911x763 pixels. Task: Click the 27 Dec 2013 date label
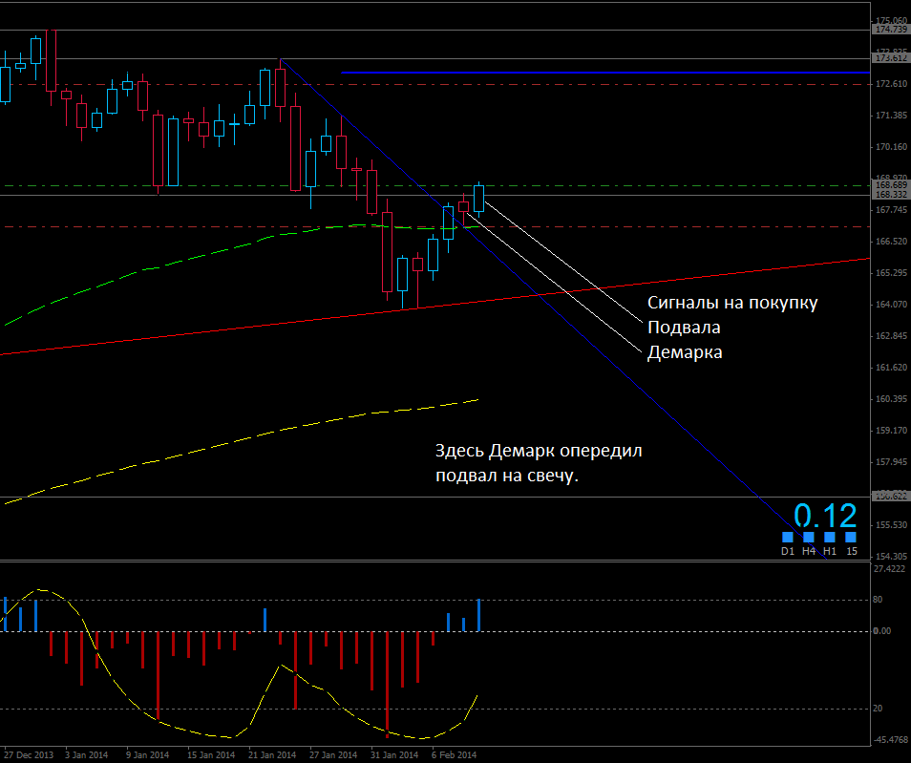point(28,754)
